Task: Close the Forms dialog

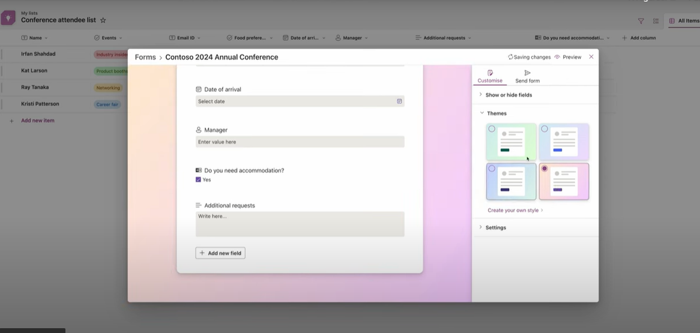Action: [x=591, y=56]
